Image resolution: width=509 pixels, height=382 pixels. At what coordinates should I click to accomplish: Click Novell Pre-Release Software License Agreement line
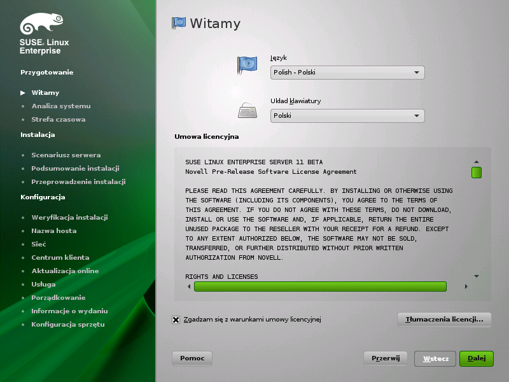(271, 172)
